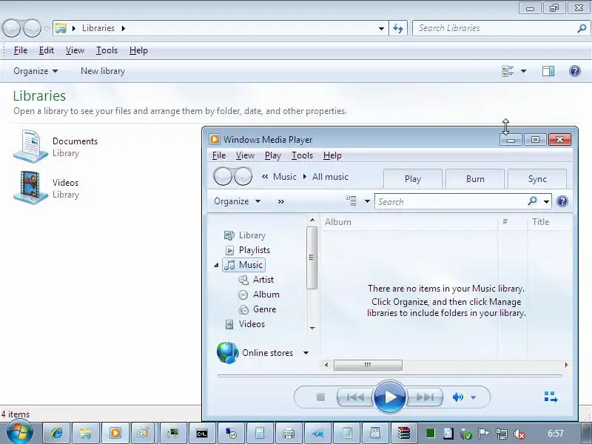Click the Stop playback button
The width and height of the screenshot is (592, 444).
point(320,397)
